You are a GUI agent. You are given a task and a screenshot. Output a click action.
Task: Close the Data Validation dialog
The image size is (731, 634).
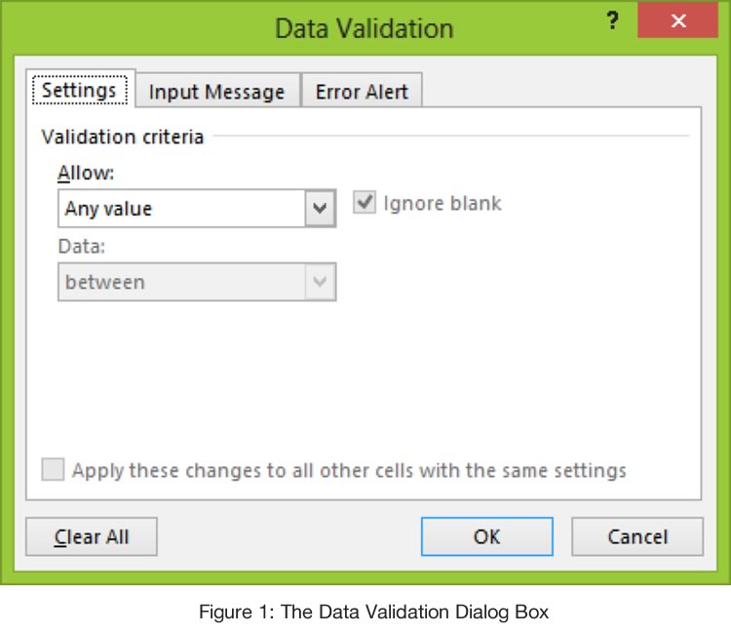pyautogui.click(x=677, y=21)
